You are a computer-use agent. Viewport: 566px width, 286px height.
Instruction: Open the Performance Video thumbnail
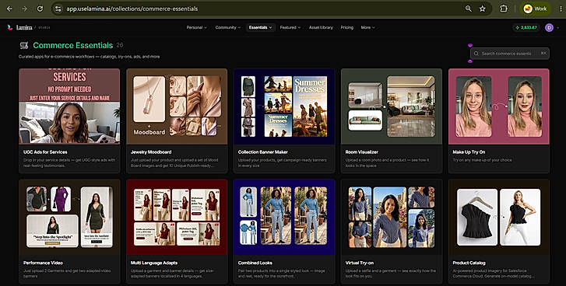click(x=69, y=217)
